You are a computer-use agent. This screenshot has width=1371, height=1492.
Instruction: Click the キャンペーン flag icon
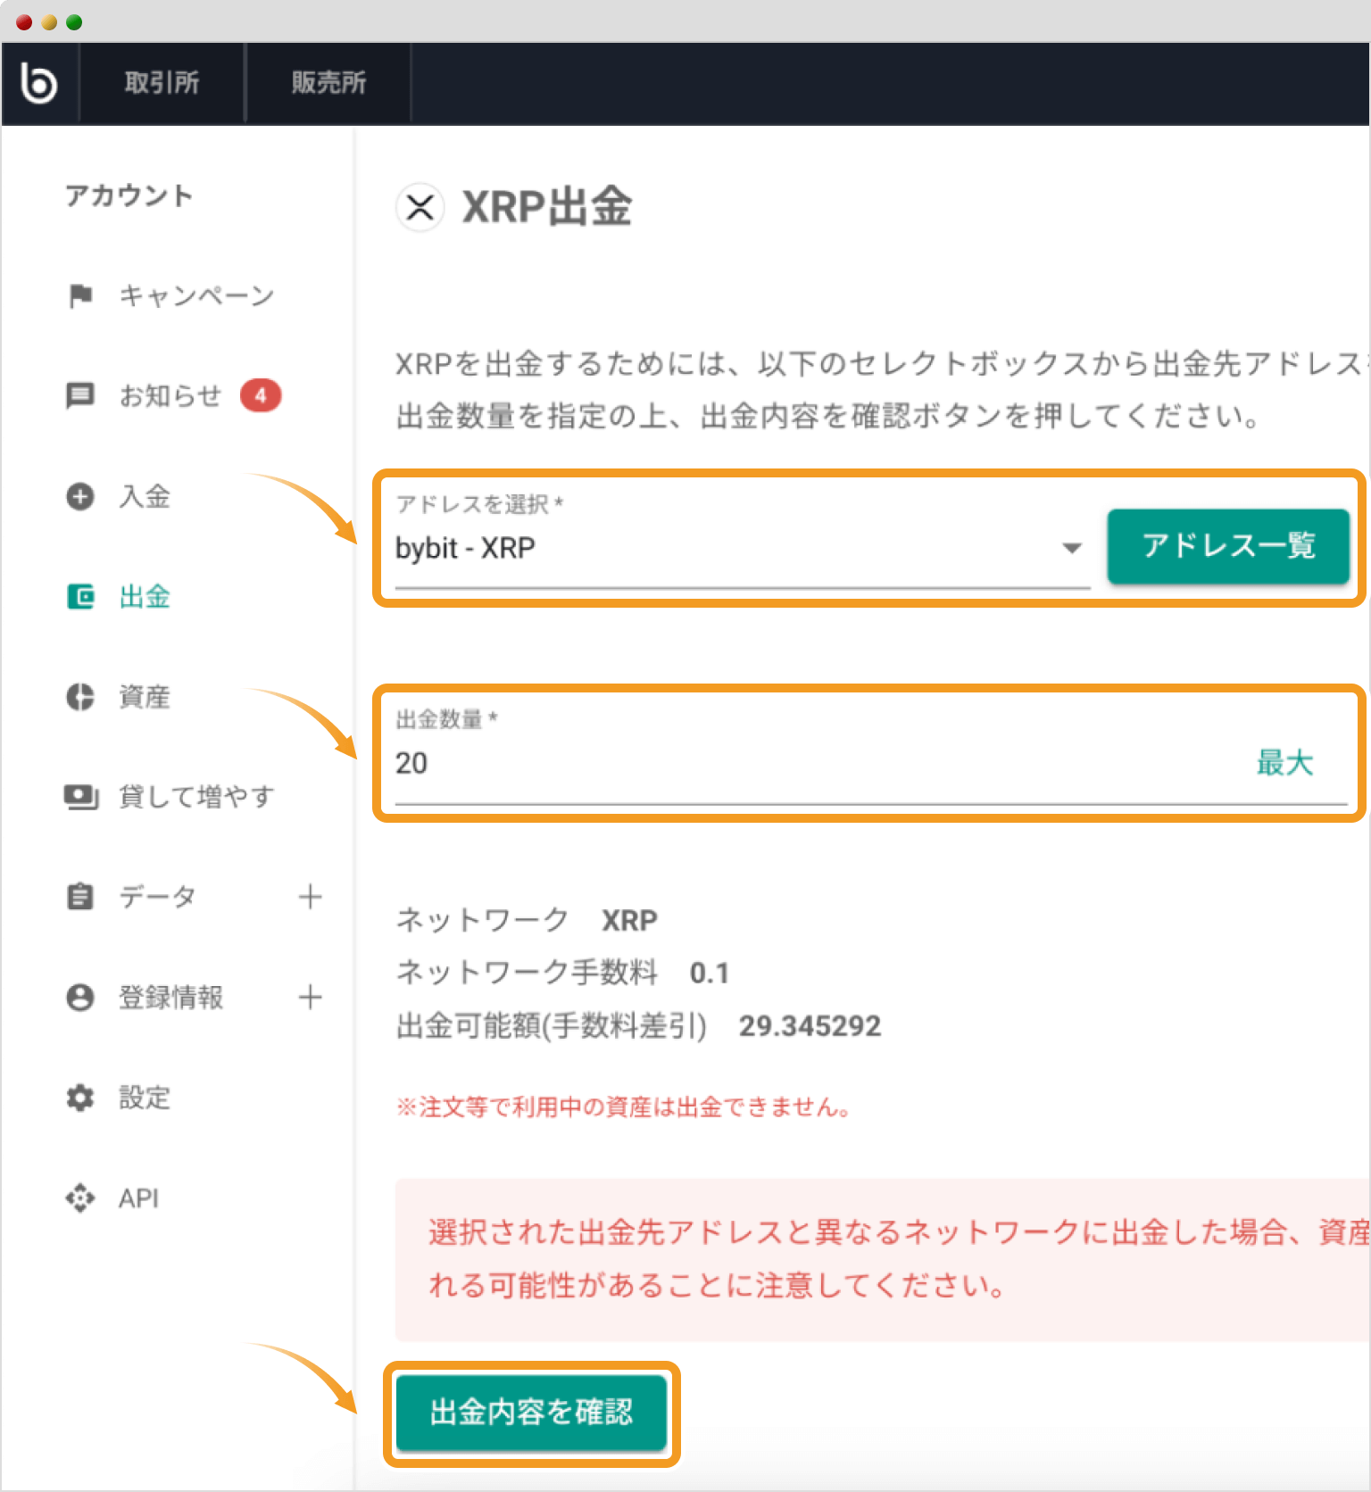coord(80,295)
